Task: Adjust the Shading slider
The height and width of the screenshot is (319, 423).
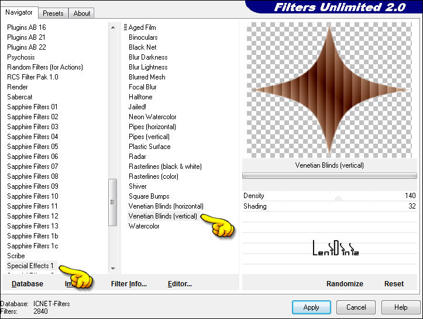Action: [331, 206]
